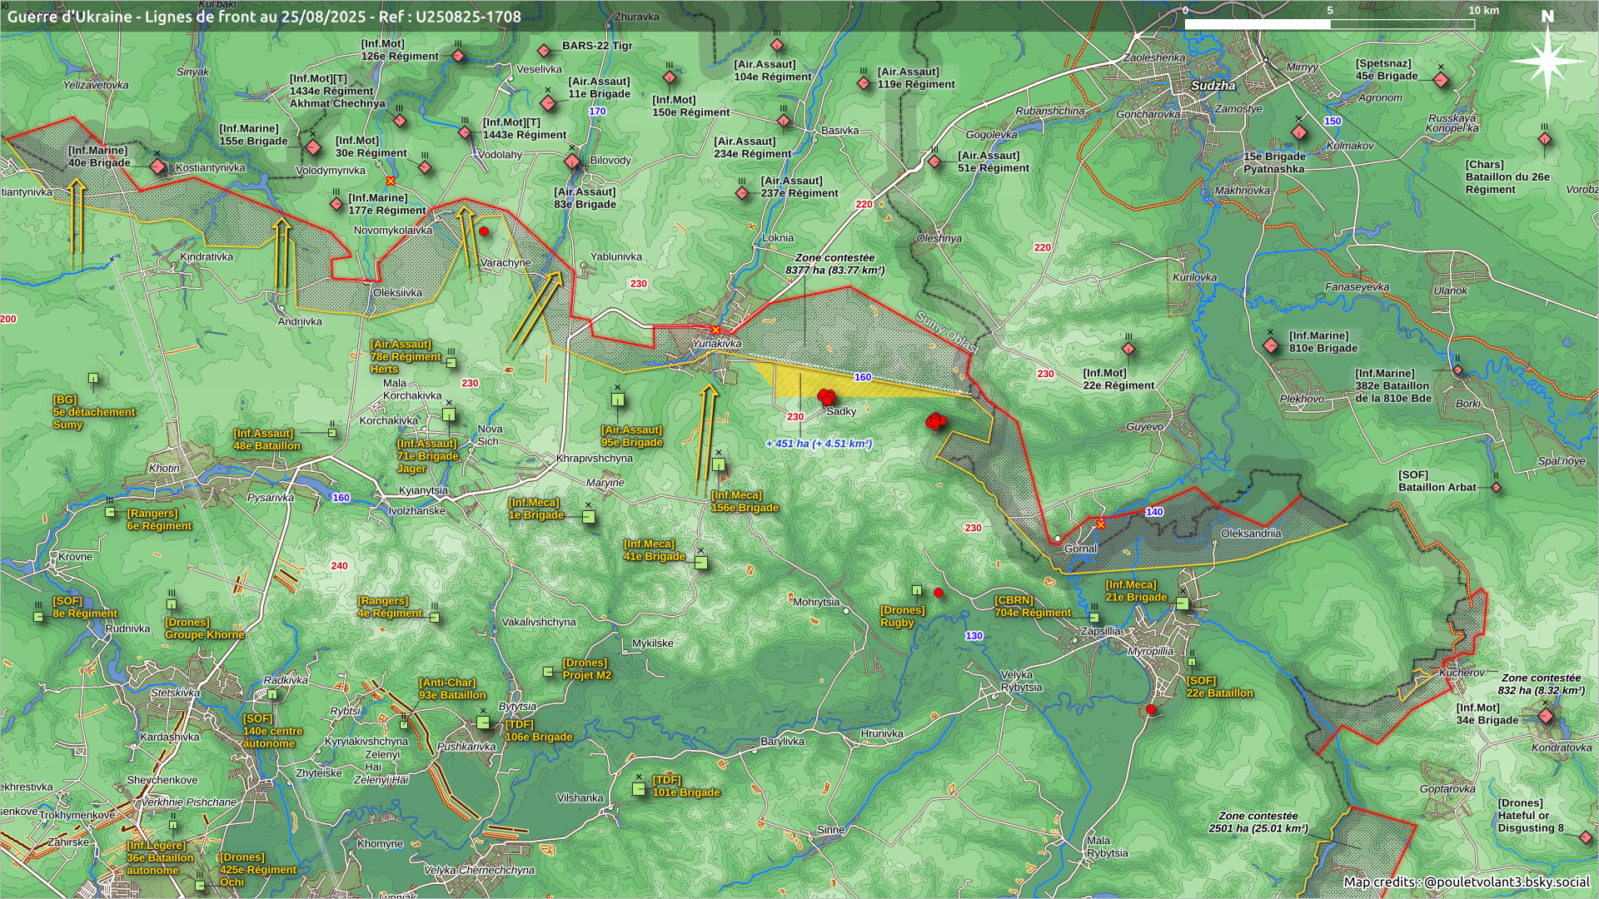Select the 101e Brigade TDF square icon

pos(639,788)
